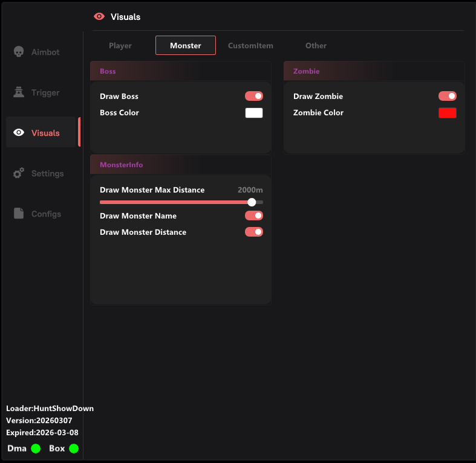Screen dimensions: 476x463
Task: Click the red eye icon in header
Action: [x=99, y=17]
